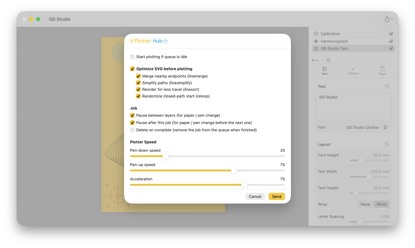415x248 pixels.
Task: Enable Delete on complete checkbox
Action: 132,130
